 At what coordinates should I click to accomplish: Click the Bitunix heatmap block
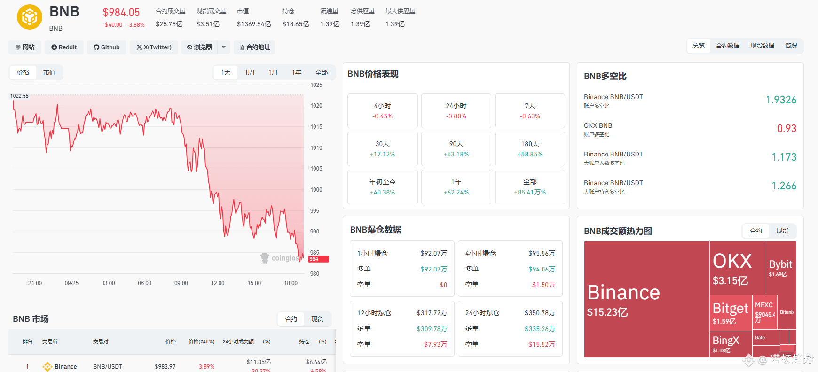[x=787, y=312]
